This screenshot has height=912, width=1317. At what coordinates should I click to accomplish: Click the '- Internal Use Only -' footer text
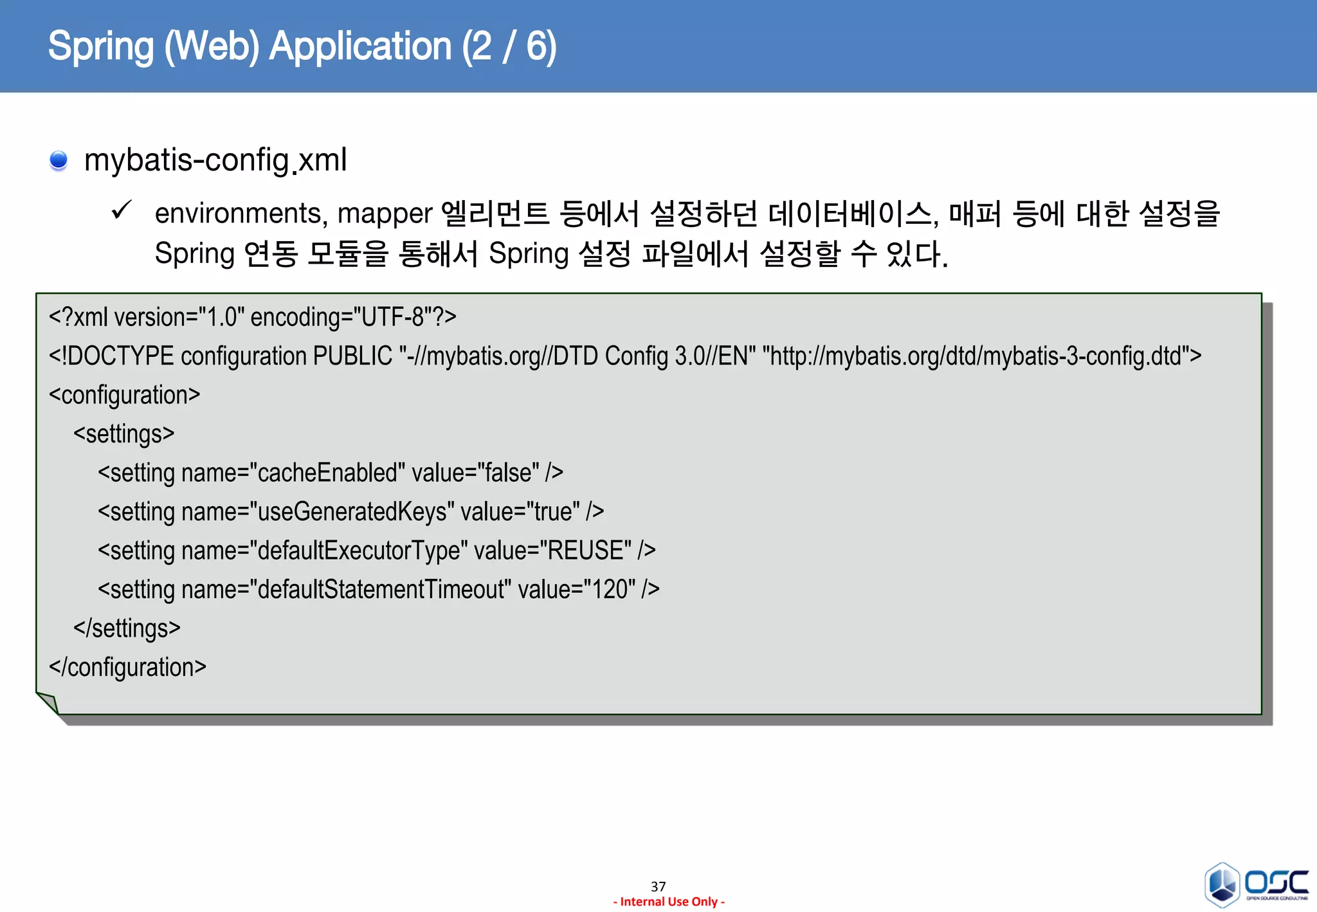click(x=669, y=902)
